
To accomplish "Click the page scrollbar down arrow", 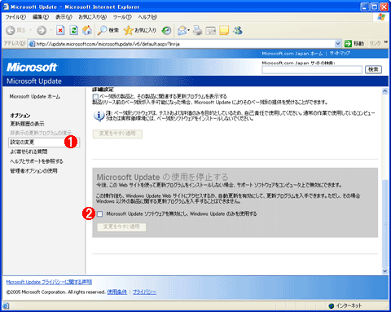I will click(385, 271).
